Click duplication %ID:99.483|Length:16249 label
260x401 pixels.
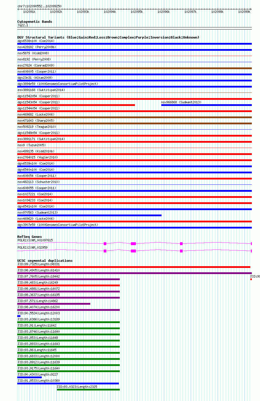(38, 283)
